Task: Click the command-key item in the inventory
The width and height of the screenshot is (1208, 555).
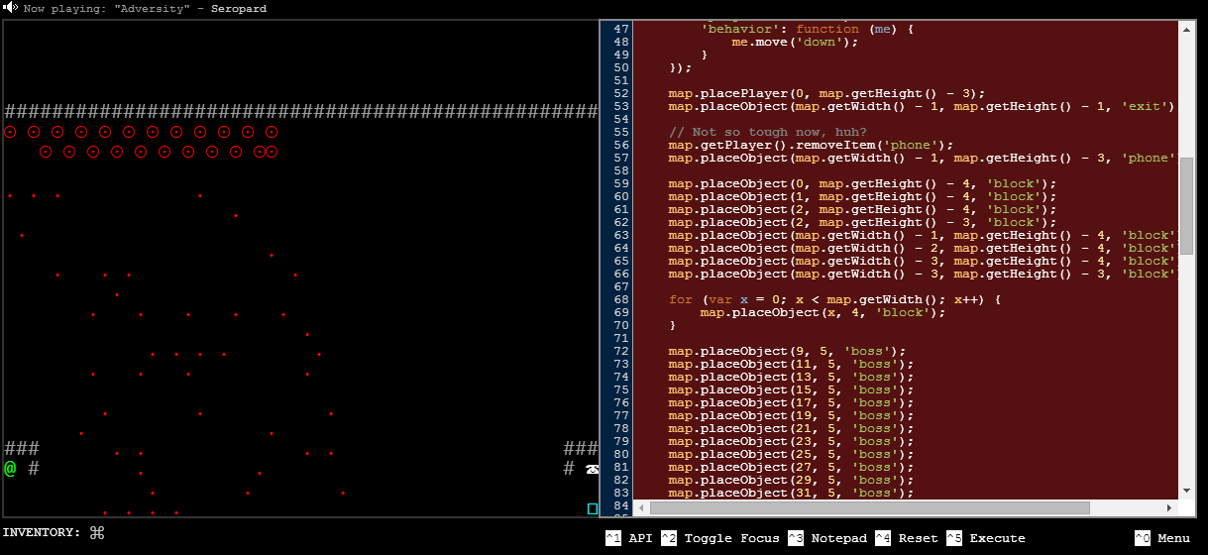Action: pyautogui.click(x=97, y=532)
